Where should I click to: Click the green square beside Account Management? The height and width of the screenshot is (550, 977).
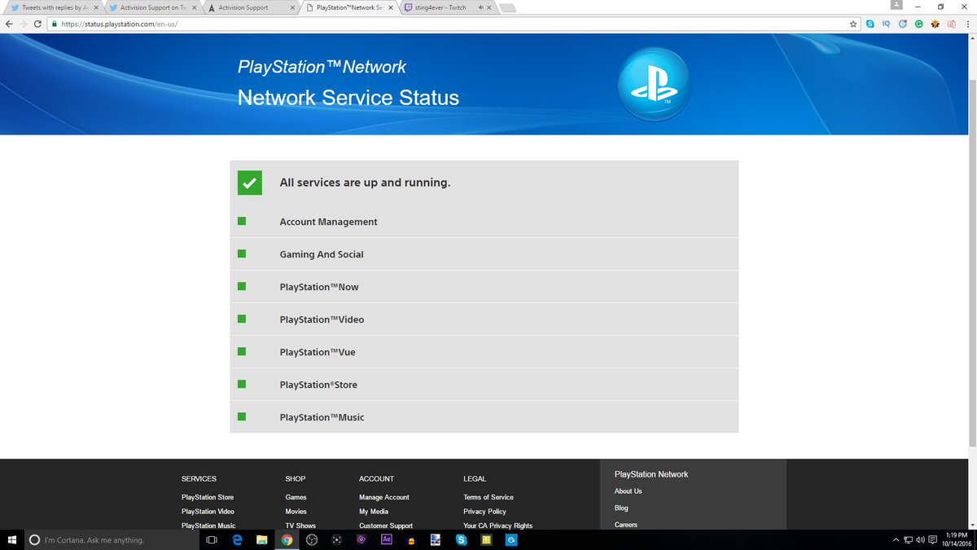(242, 221)
